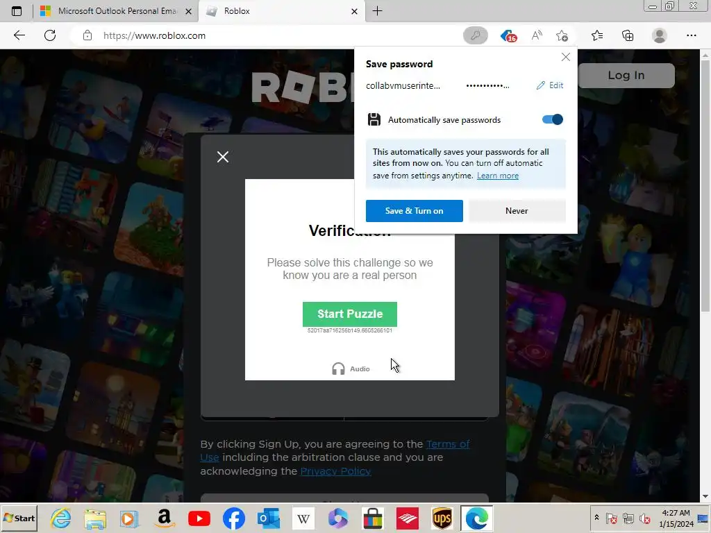Close the Roblox tab
711x533 pixels.
[x=355, y=11]
